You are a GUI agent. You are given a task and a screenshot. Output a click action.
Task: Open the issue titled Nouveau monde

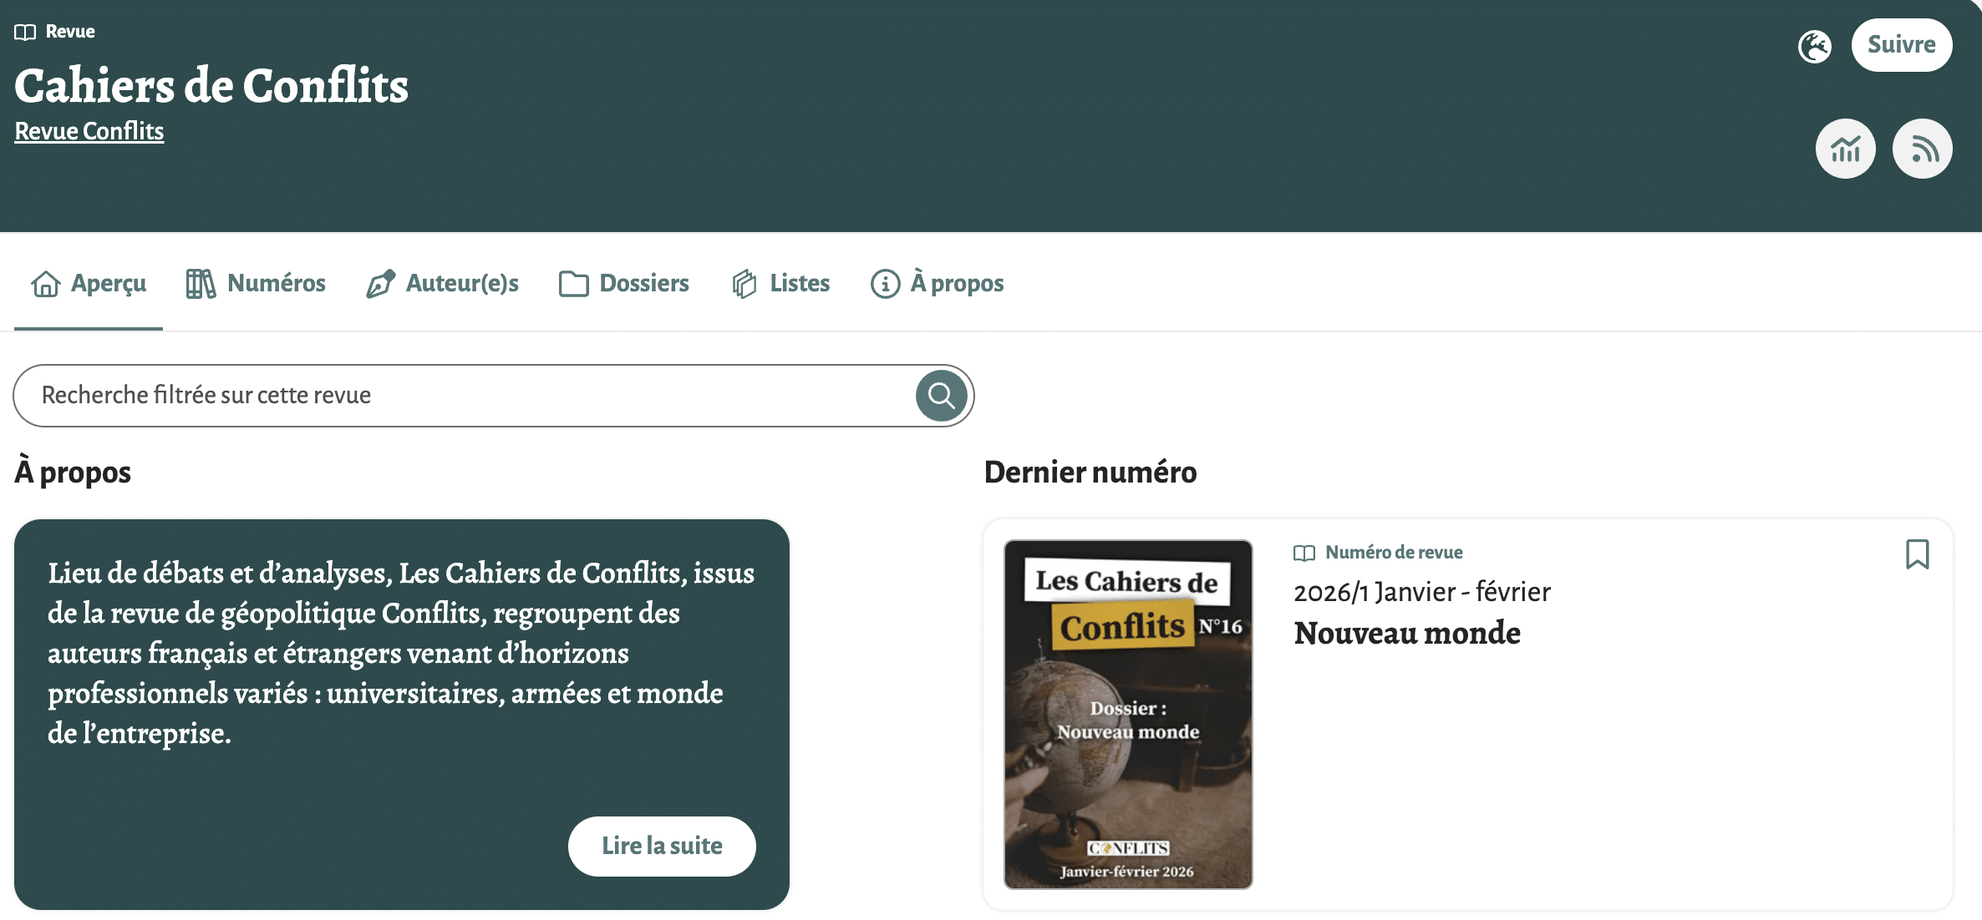coord(1407,633)
